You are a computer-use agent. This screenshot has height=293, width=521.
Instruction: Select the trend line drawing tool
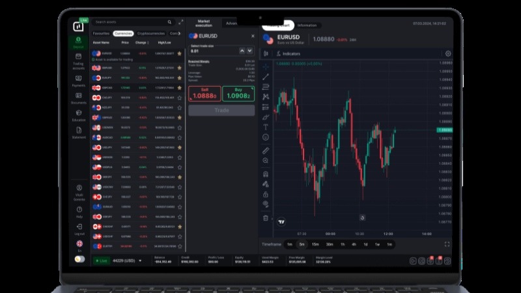tap(266, 77)
